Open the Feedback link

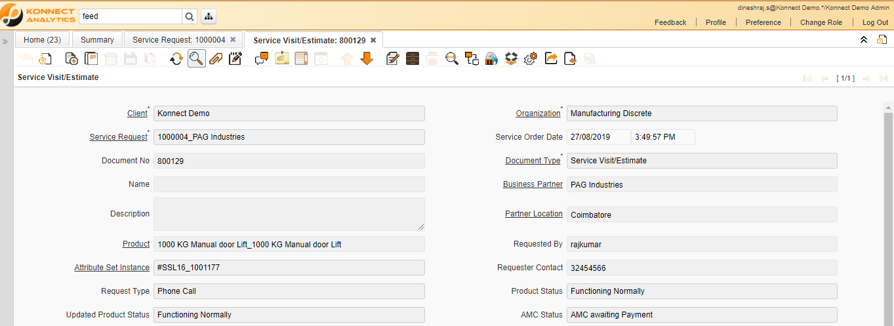point(670,22)
